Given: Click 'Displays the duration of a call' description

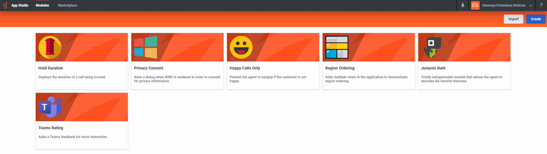Looking at the screenshot, I should (x=72, y=77).
